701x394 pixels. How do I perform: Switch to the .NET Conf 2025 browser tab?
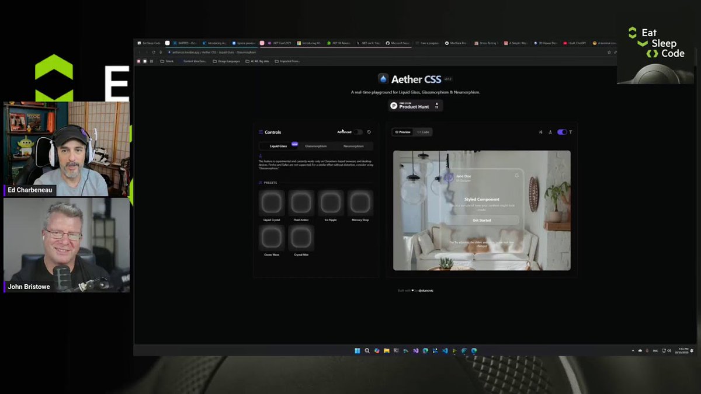pos(280,43)
